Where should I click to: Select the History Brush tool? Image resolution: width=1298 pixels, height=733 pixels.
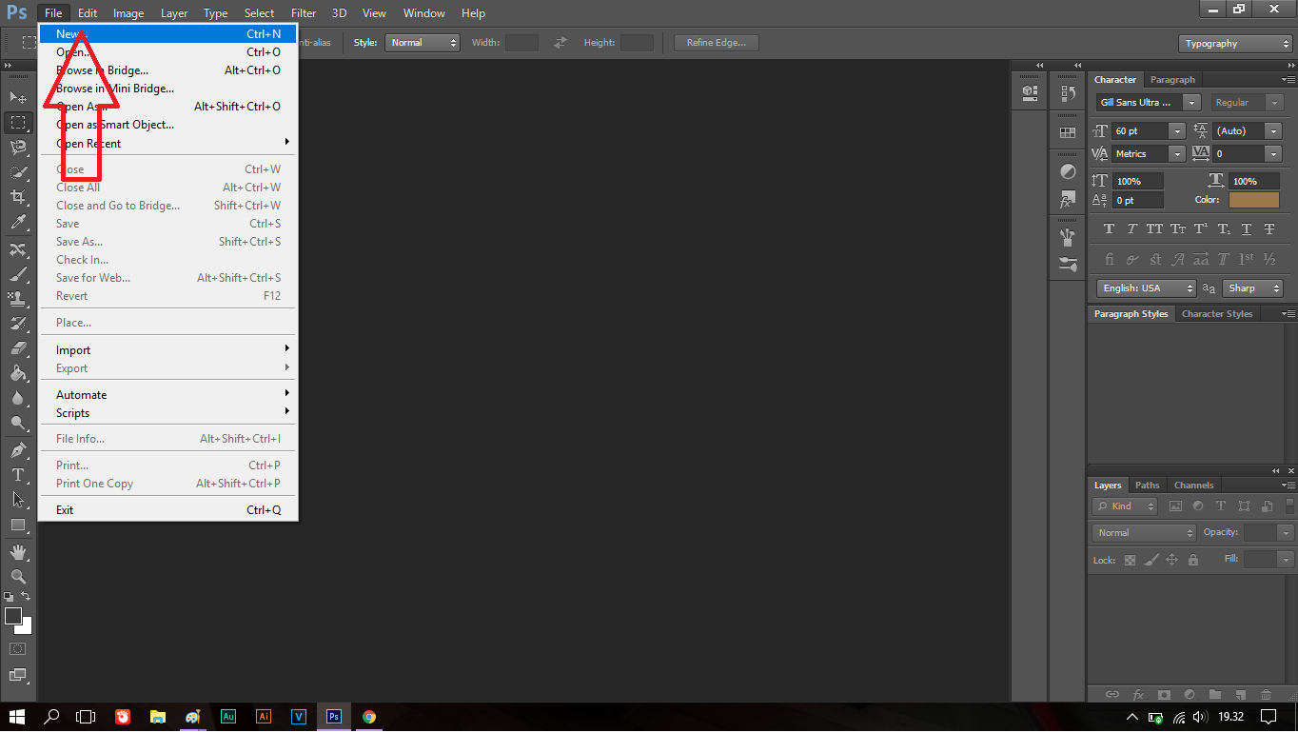coord(18,324)
